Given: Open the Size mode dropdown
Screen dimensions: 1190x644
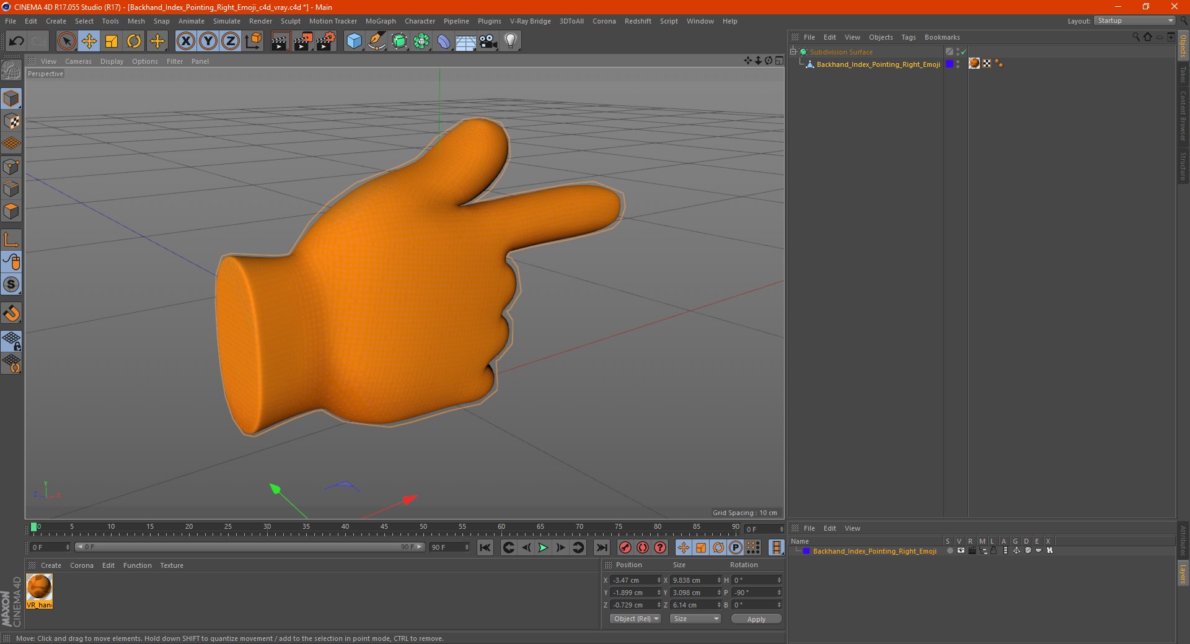Looking at the screenshot, I should click(695, 619).
